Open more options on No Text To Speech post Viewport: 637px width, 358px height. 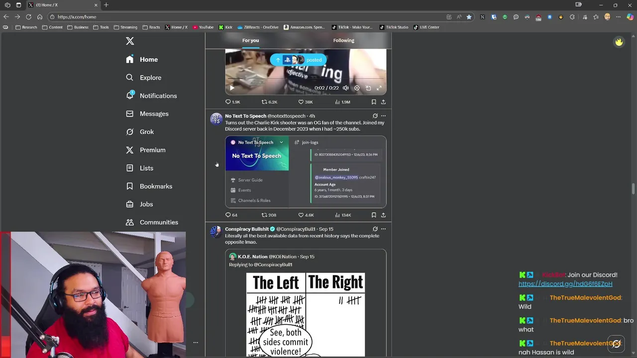coord(383,116)
